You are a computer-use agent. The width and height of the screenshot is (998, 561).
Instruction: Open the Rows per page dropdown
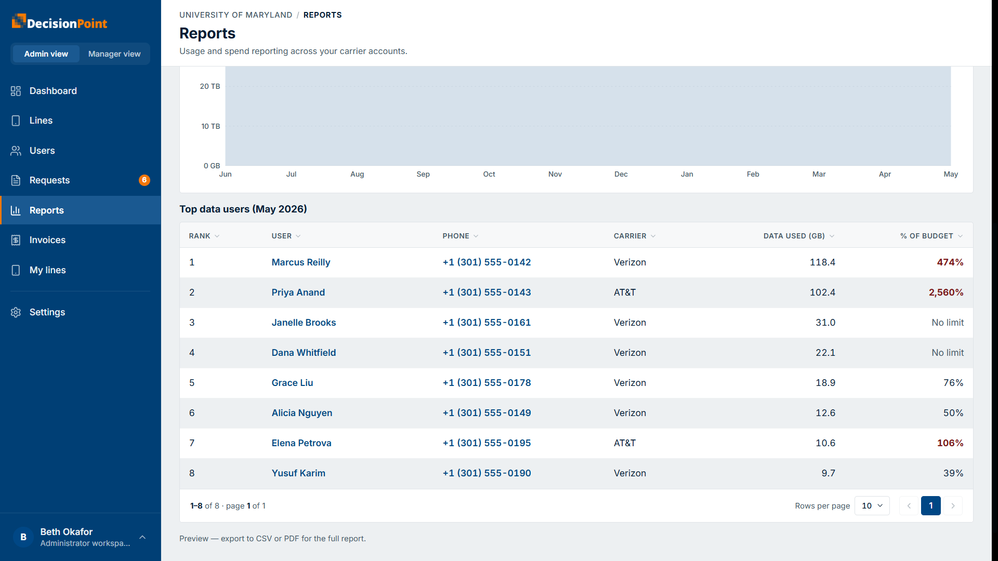tap(872, 505)
